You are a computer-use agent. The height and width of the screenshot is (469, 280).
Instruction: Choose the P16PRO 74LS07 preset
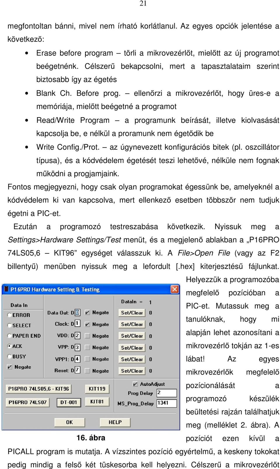[x=27, y=402]
